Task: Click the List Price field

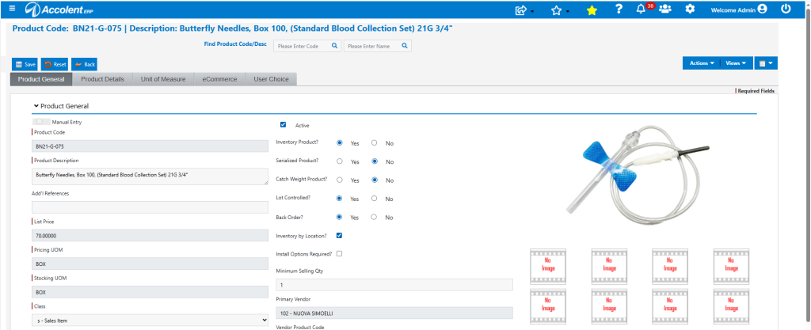Action: pyautogui.click(x=150, y=236)
